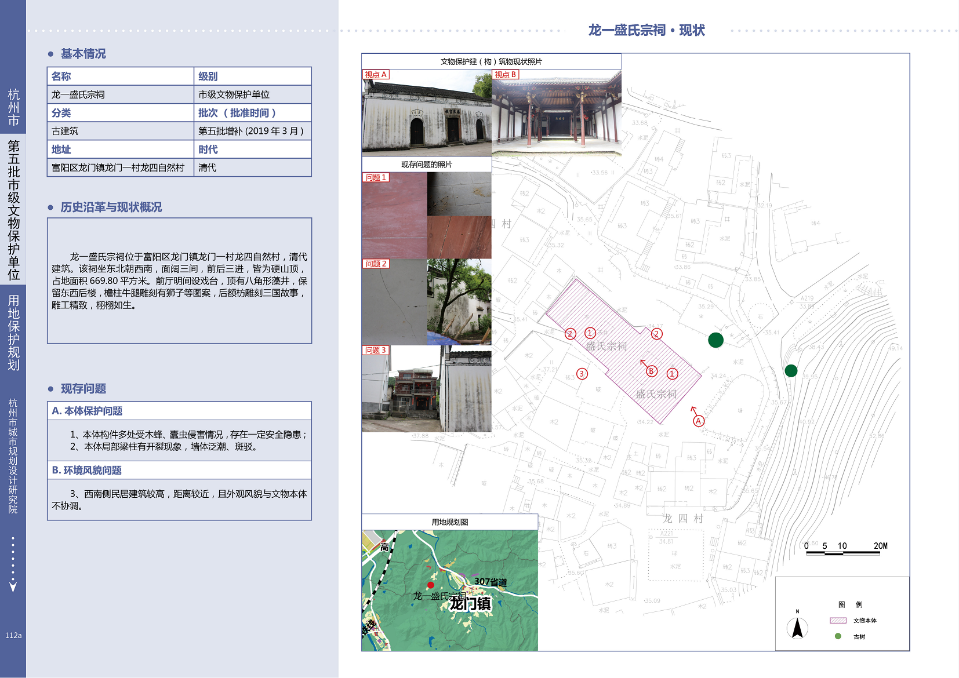
Task: Click the 龙四村 label on the site map
Action: tap(683, 519)
